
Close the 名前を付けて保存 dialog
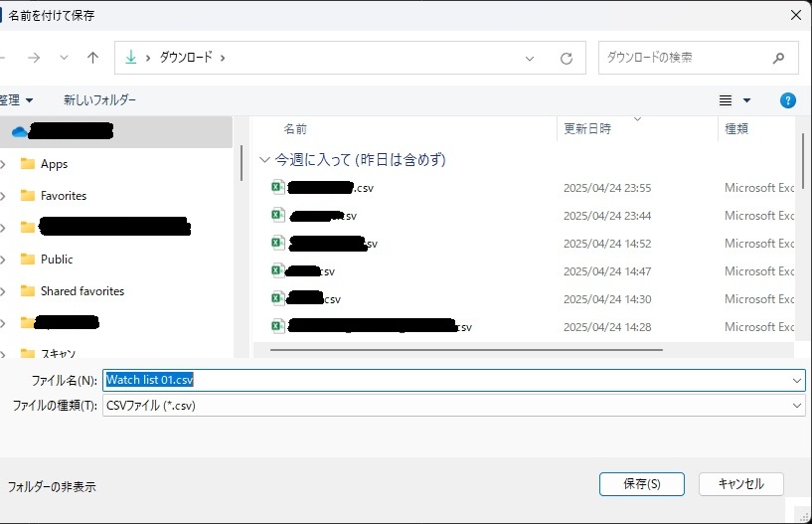tap(796, 15)
